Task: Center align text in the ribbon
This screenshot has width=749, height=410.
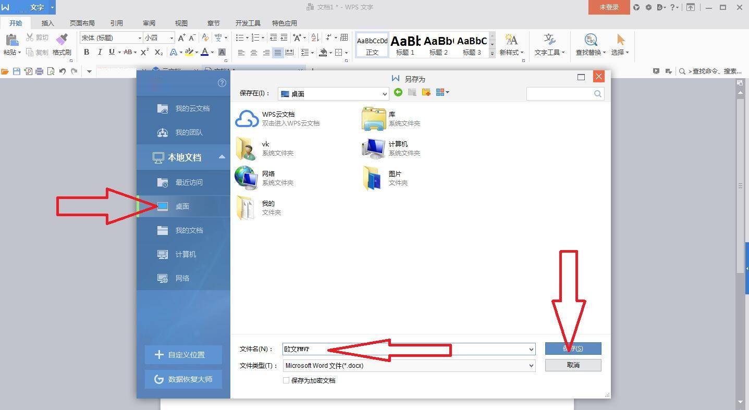Action: click(254, 52)
